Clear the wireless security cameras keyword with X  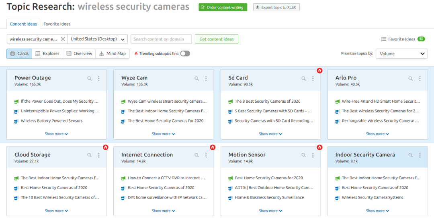(63, 39)
